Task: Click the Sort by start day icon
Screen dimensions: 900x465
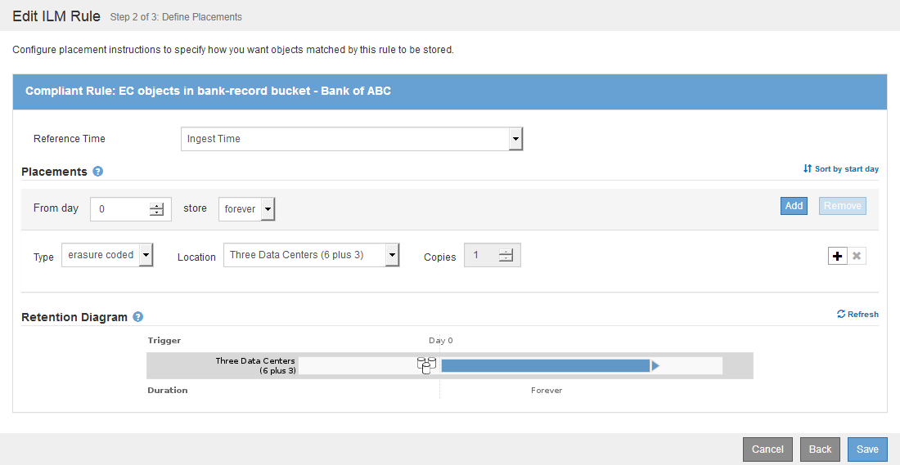Action: tap(808, 169)
